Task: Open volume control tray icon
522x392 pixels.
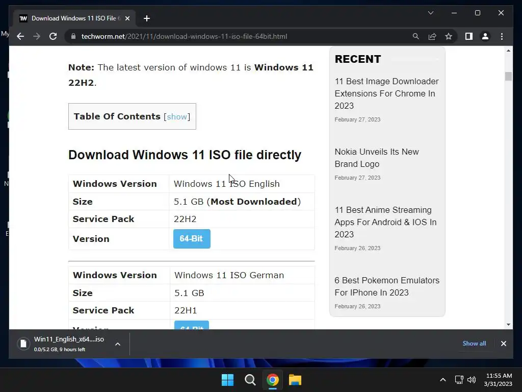Action: coord(472,380)
